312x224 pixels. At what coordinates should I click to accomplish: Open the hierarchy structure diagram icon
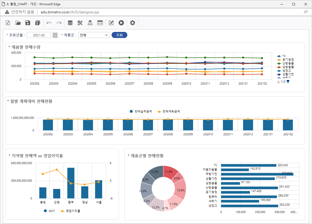[90, 23]
